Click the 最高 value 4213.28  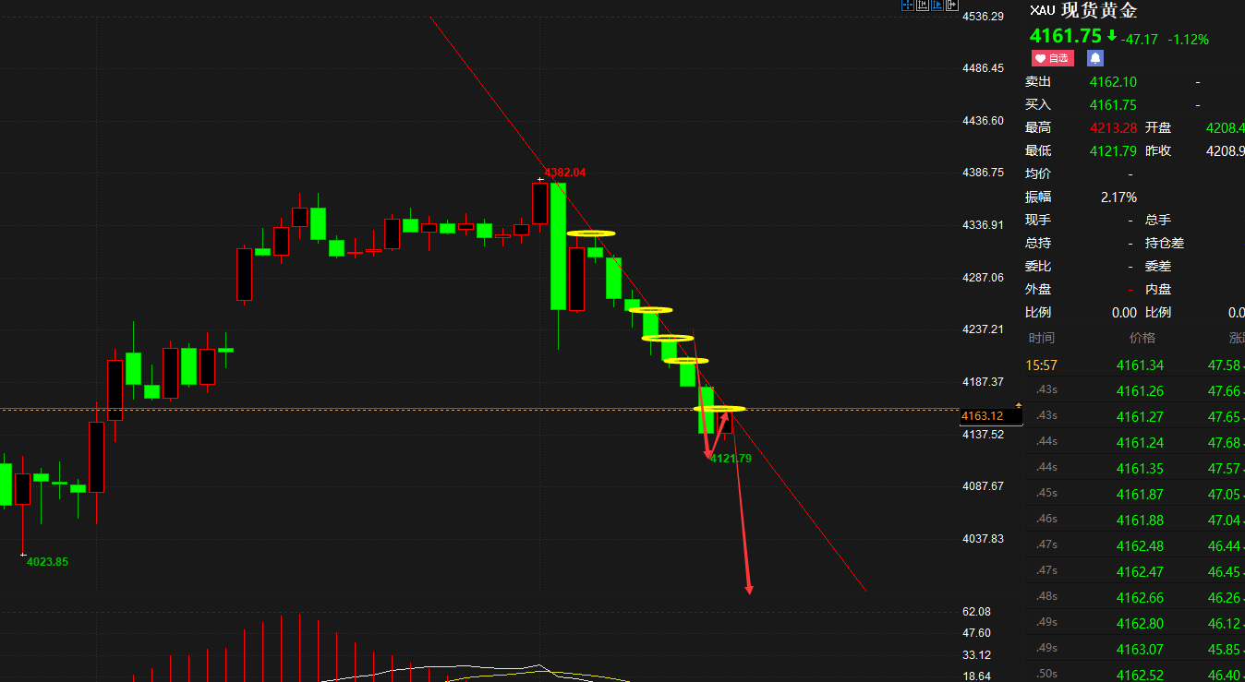click(x=1113, y=127)
